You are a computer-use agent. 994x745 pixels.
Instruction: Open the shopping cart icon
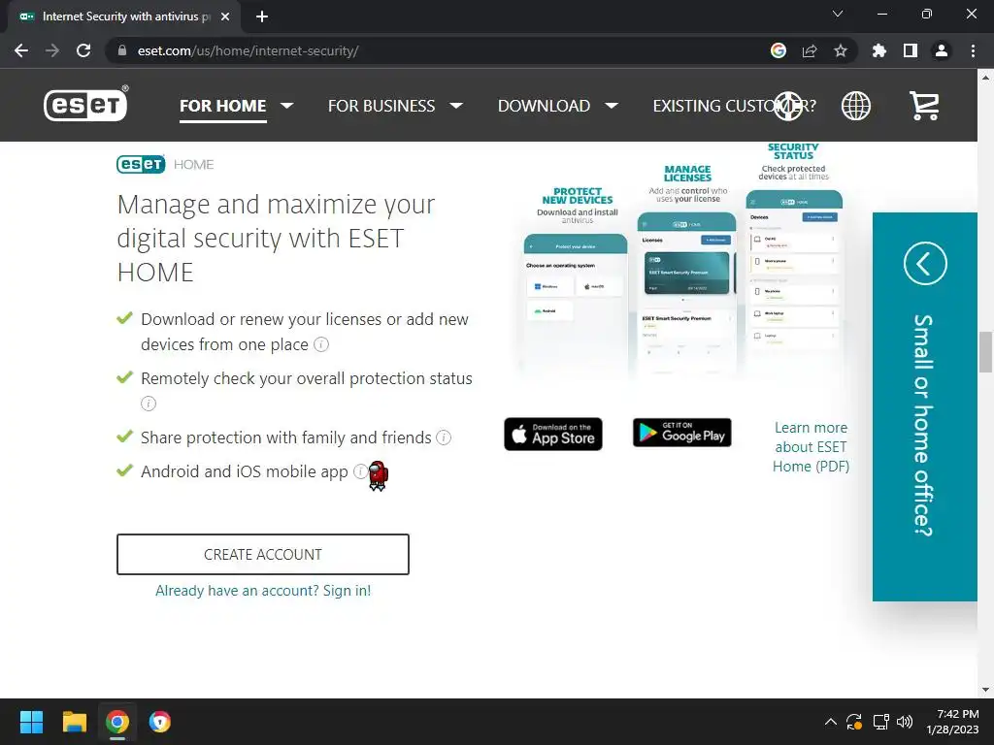tap(924, 106)
